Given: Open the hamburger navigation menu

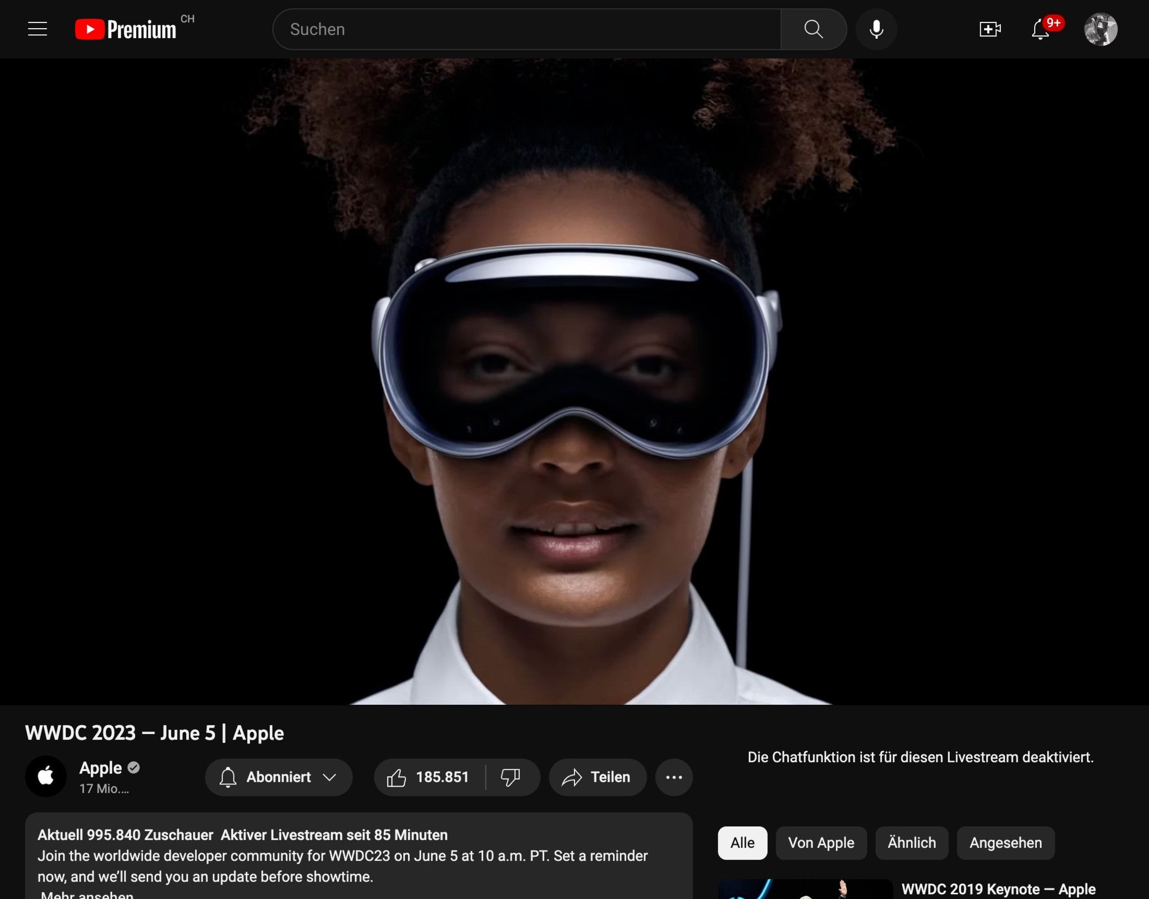Looking at the screenshot, I should click(36, 29).
